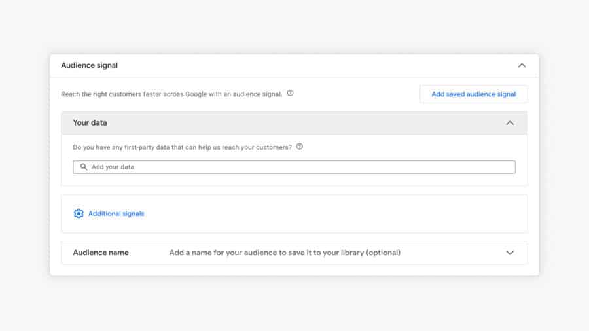
Task: Click the magnifier icon in data search
Action: (84, 167)
